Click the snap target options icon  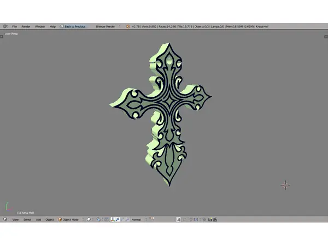coord(204,219)
